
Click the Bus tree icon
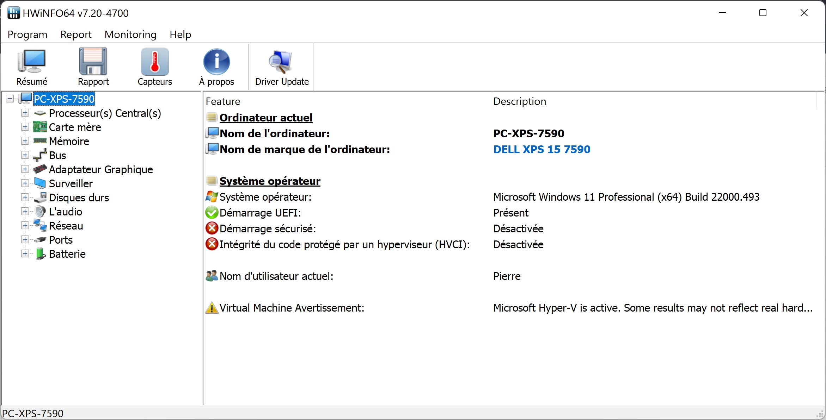[40, 155]
